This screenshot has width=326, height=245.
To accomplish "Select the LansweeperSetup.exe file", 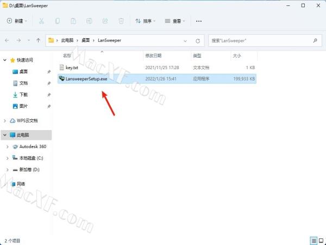I will [157, 79].
